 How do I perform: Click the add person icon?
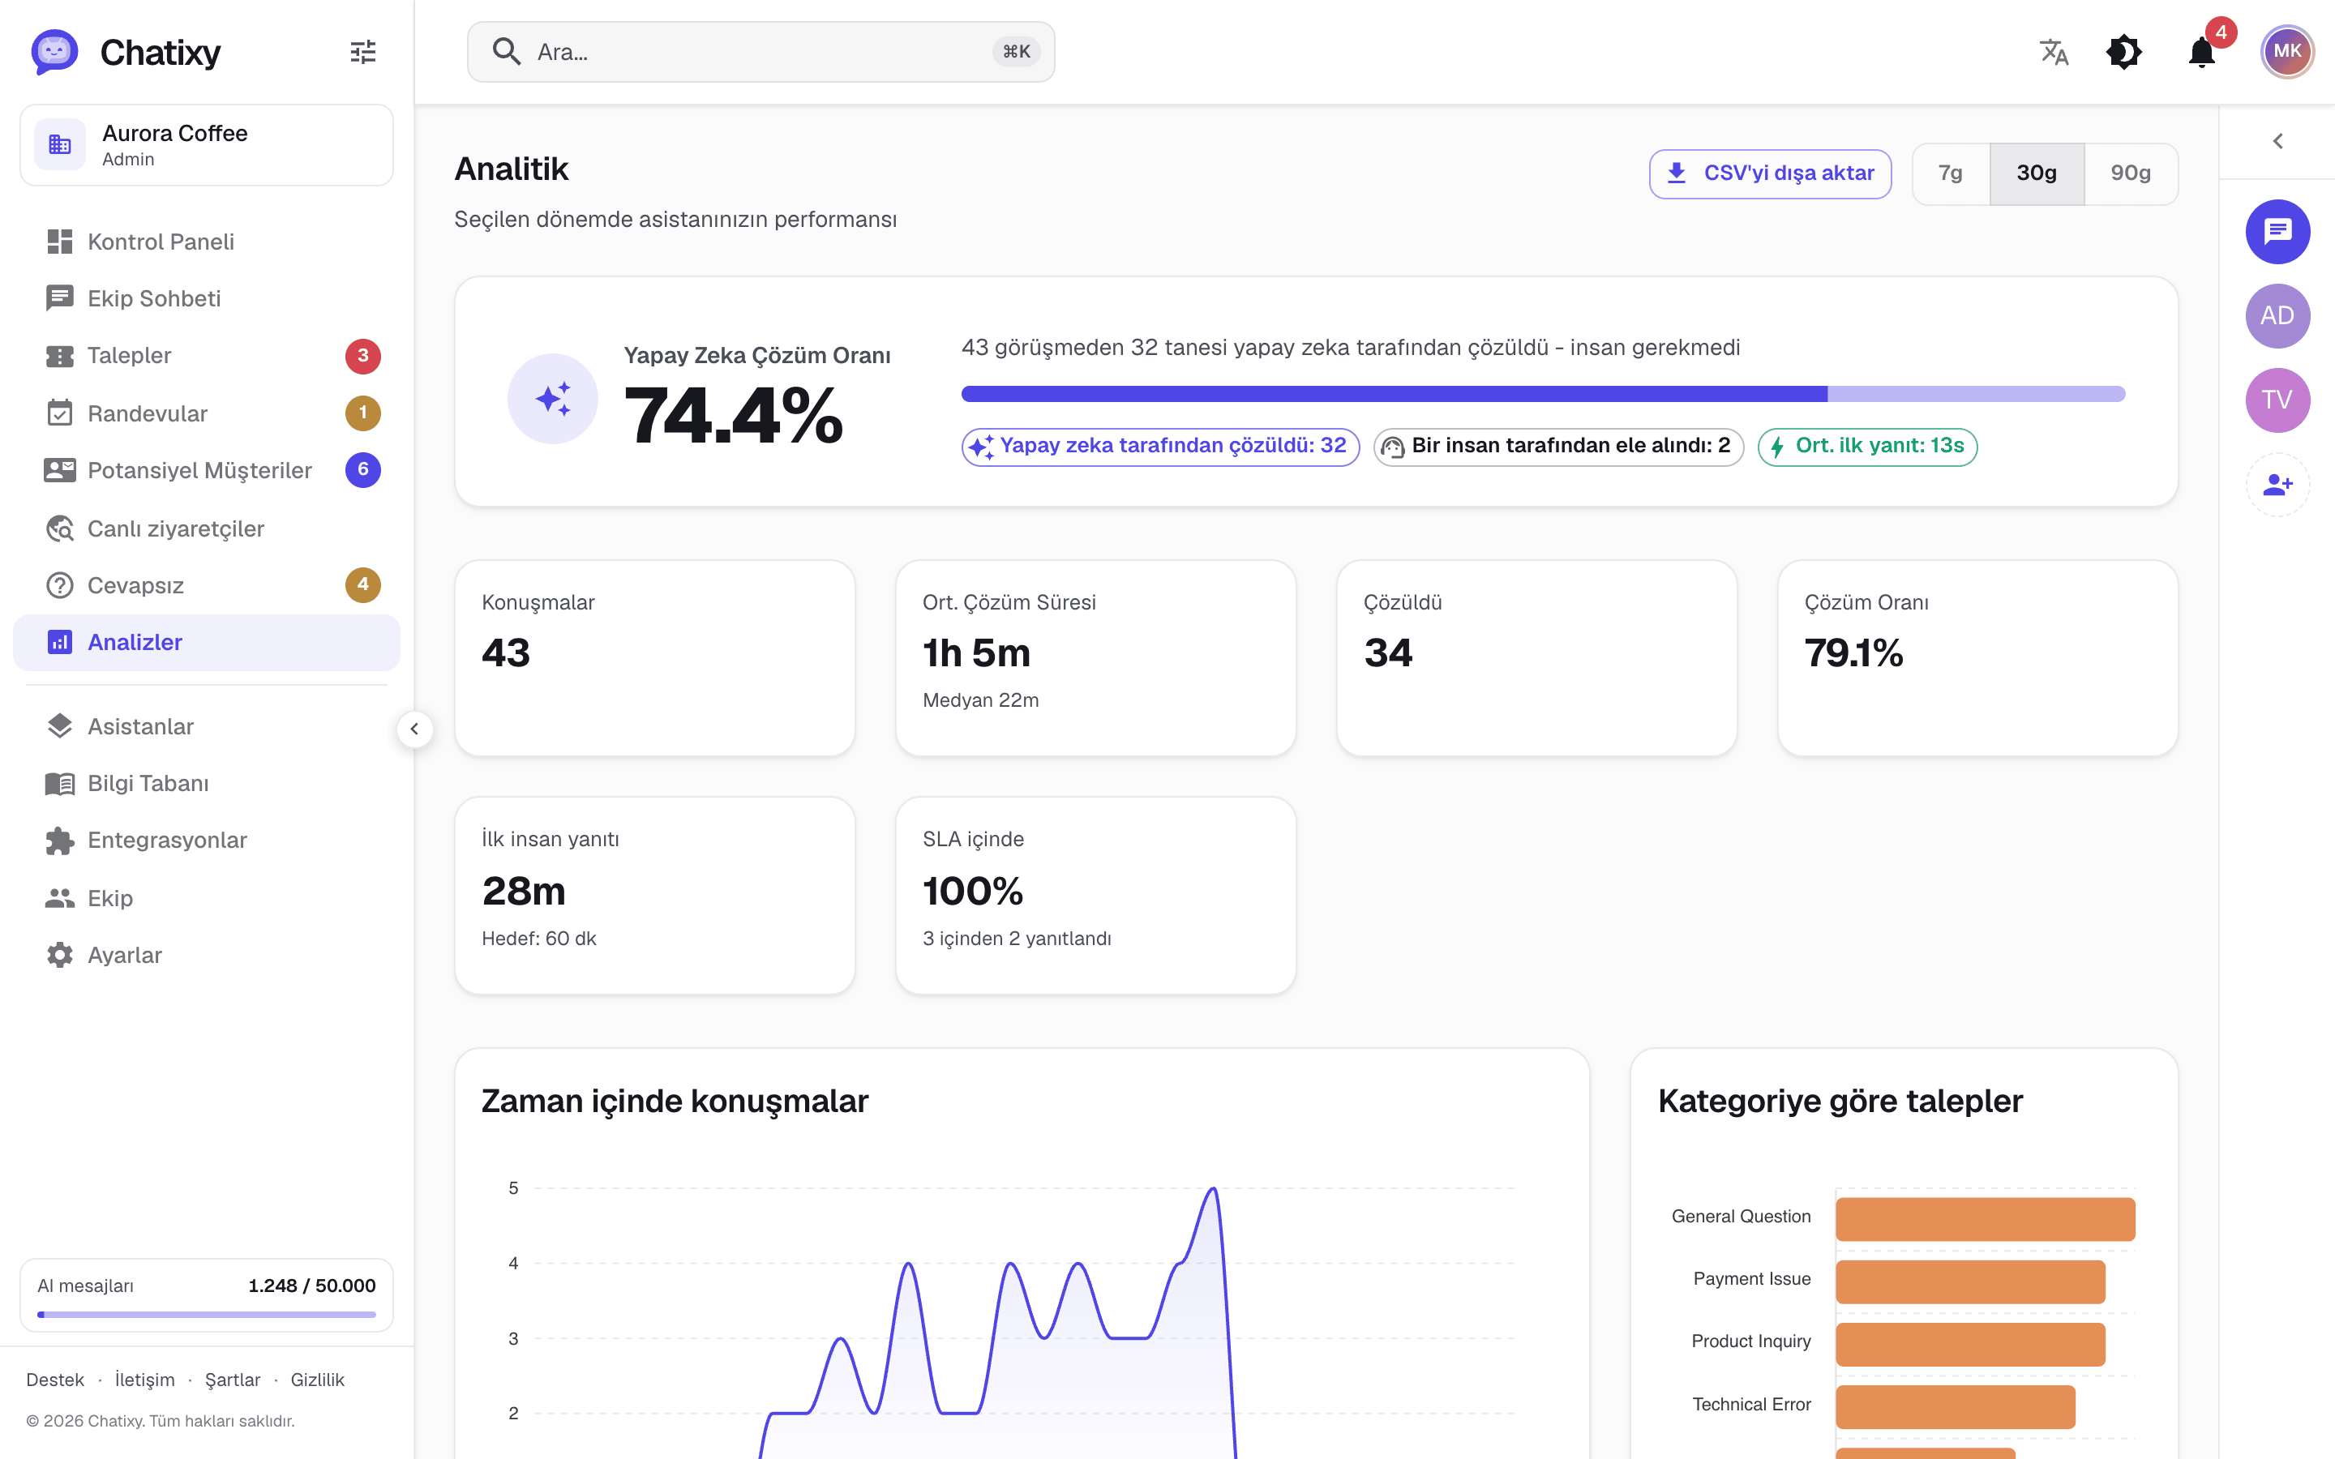2277,485
